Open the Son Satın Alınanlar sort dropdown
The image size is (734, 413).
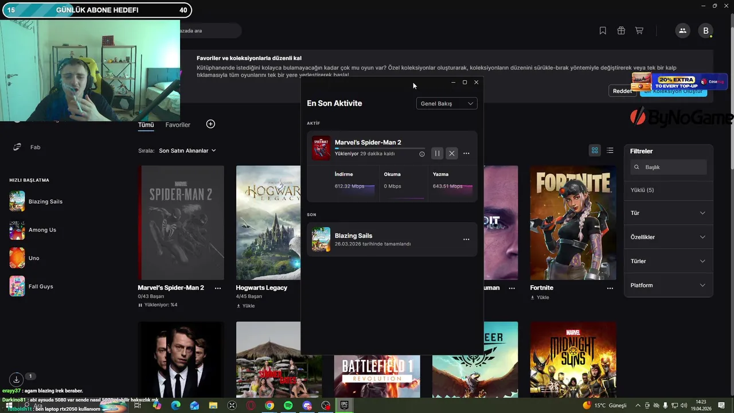point(188,150)
